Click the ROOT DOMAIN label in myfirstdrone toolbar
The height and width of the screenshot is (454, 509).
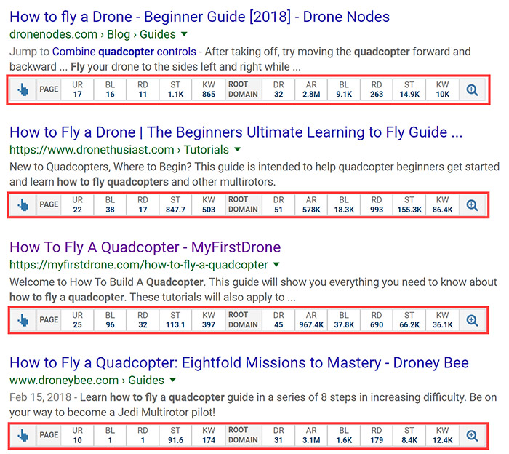tap(243, 320)
